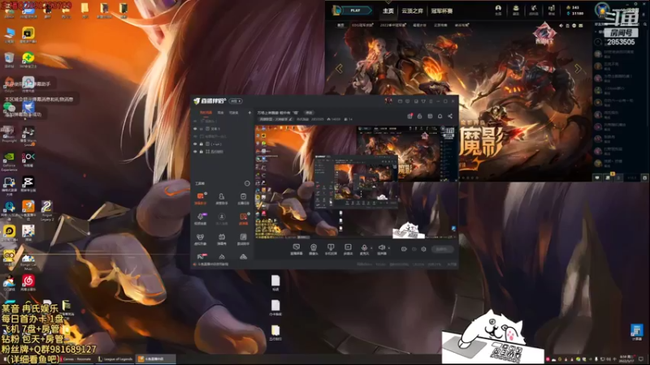Click the speaker icon in streaming toolbar

tap(381, 249)
